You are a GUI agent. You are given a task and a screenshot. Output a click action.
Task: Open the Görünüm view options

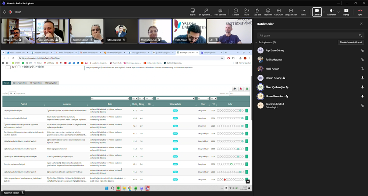click(279, 11)
